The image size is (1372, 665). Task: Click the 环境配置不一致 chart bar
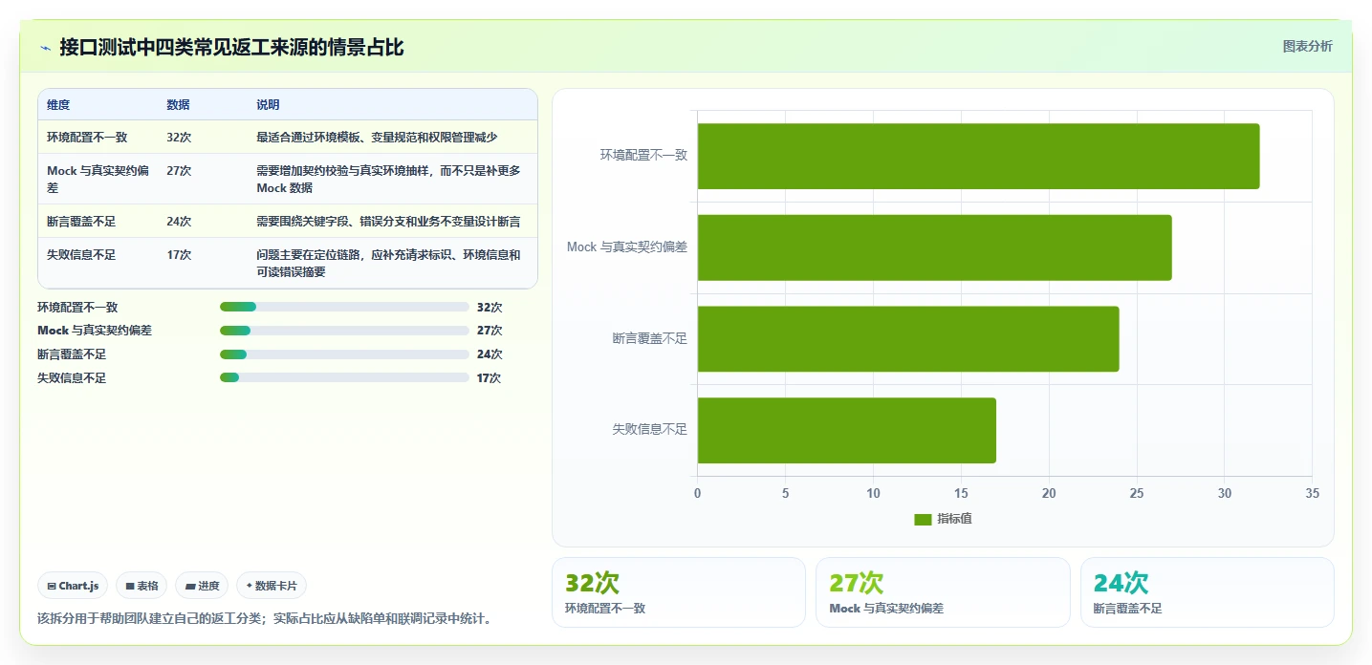click(978, 156)
